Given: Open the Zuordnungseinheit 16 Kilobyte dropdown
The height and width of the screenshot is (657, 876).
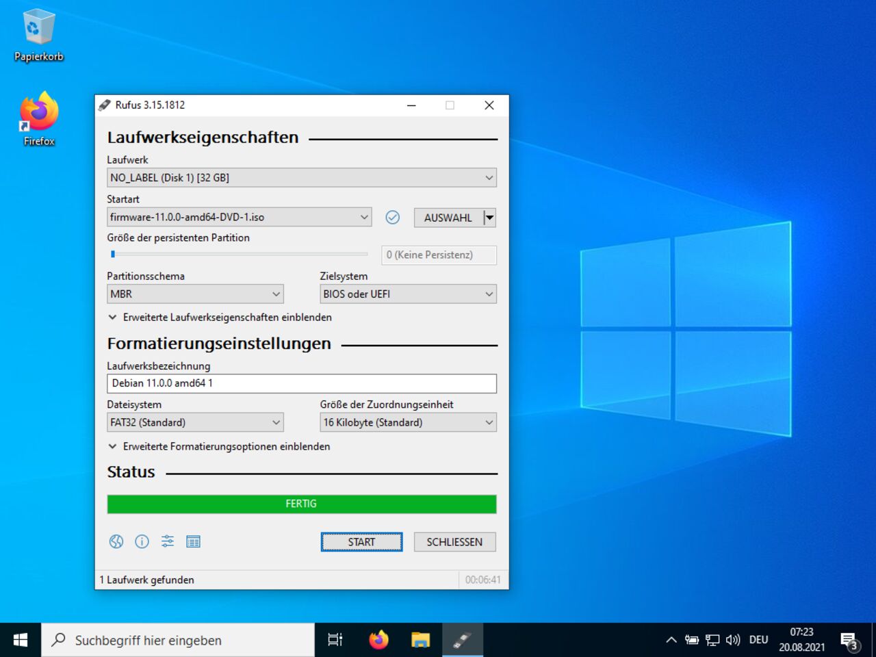Looking at the screenshot, I should pos(408,423).
